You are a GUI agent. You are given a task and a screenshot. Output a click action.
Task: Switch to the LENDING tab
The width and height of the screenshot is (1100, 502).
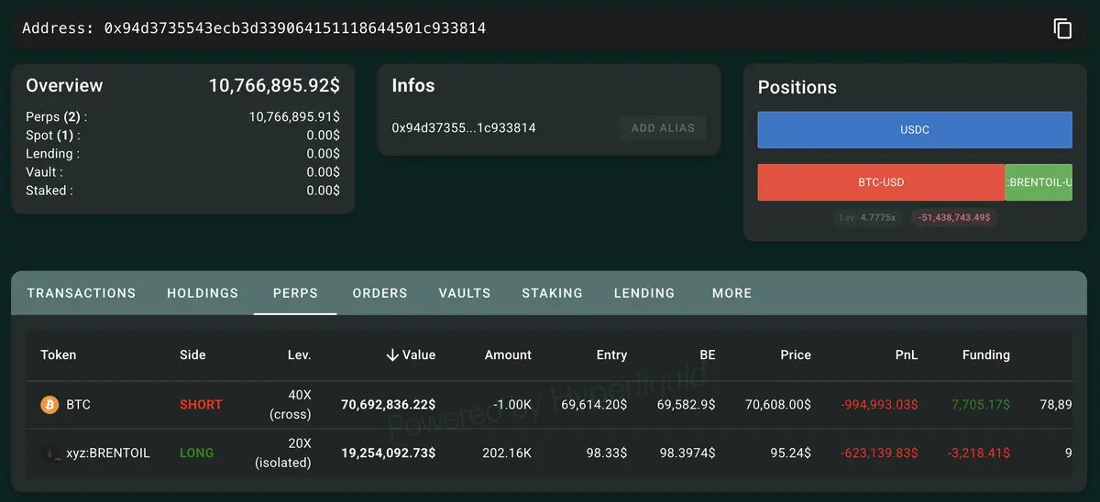(644, 293)
